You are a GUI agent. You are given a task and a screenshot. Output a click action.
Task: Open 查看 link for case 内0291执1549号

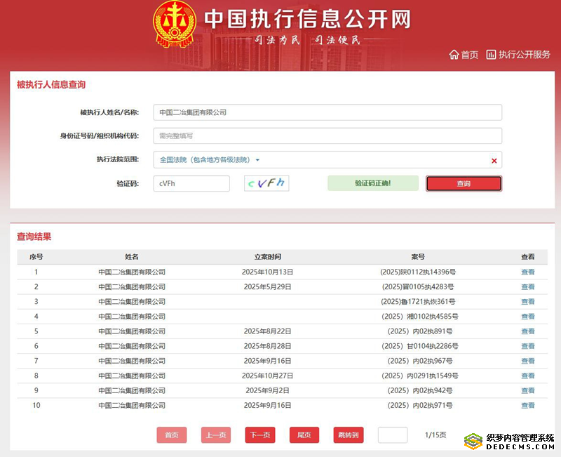point(527,376)
